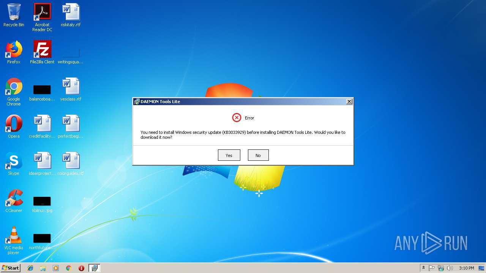This screenshot has height=273, width=486.
Task: Select the writingsqua... desktop file
Action: coord(71,55)
